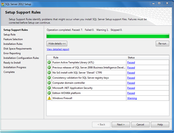Open Warning status for Windows Firewall
This screenshot has width=174, height=133.
pos(132,98)
